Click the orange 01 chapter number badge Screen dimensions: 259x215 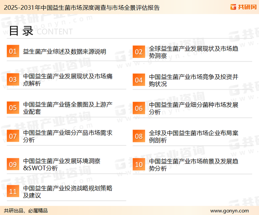coord(13,52)
